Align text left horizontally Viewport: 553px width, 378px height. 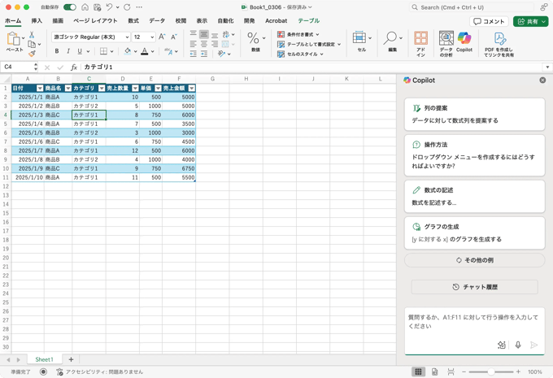194,44
